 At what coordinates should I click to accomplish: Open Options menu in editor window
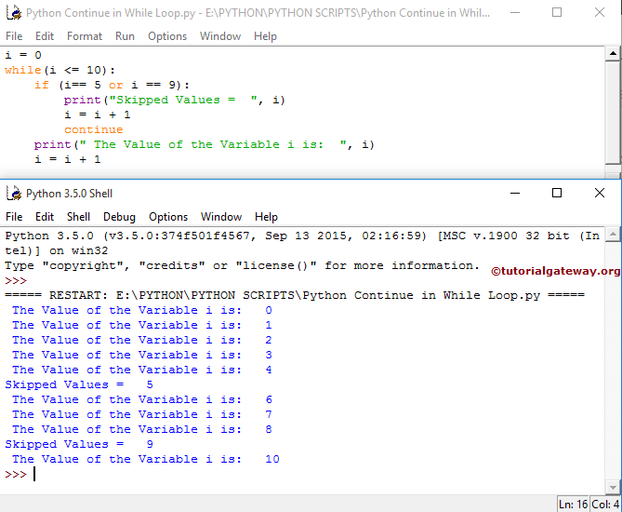point(167,36)
